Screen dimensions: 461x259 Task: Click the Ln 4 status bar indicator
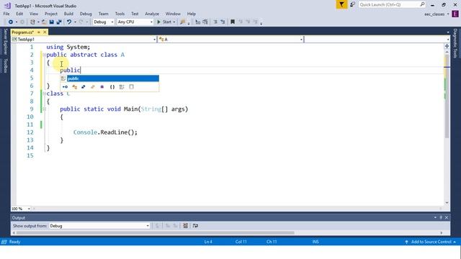208,242
